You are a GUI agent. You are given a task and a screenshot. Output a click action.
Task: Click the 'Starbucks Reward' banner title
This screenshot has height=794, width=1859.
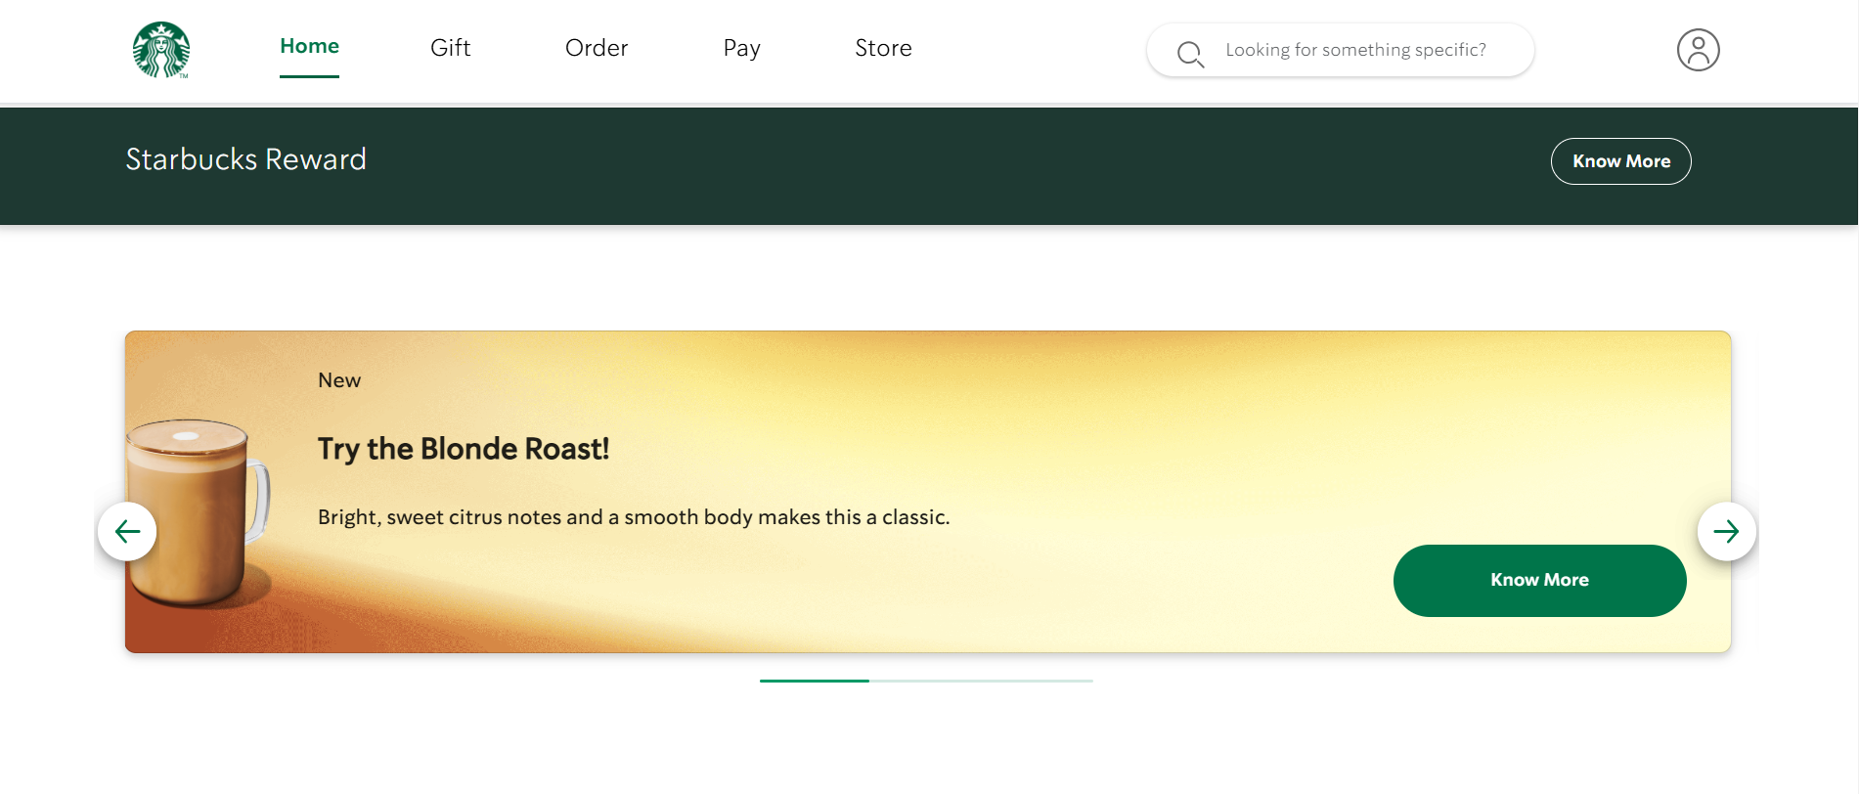(x=245, y=159)
